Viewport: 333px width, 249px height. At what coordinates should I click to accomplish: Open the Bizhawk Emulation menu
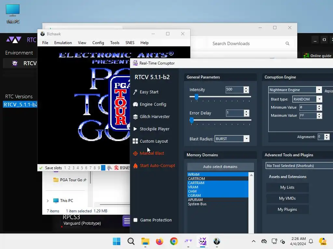[x=63, y=43]
